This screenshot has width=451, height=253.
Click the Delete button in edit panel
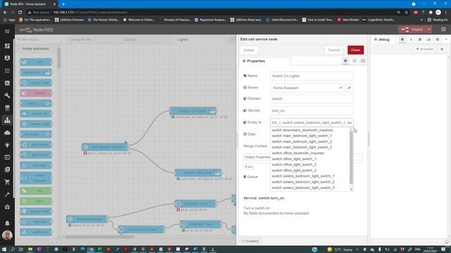249,50
